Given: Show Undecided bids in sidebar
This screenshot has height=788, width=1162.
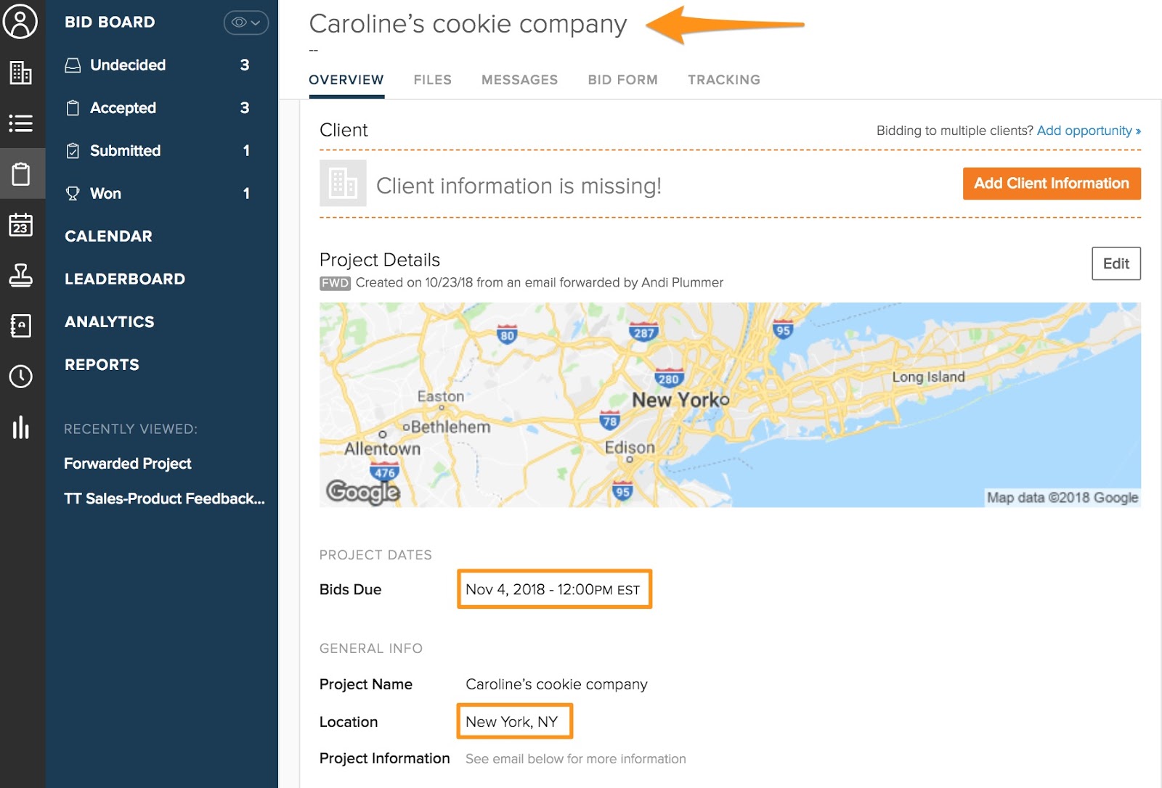Looking at the screenshot, I should coord(128,65).
